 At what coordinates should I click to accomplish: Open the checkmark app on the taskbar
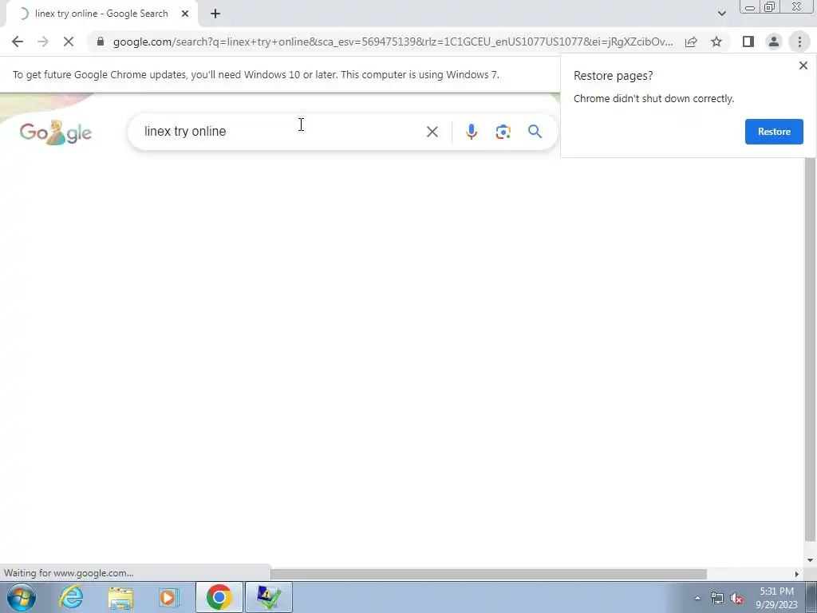[269, 597]
